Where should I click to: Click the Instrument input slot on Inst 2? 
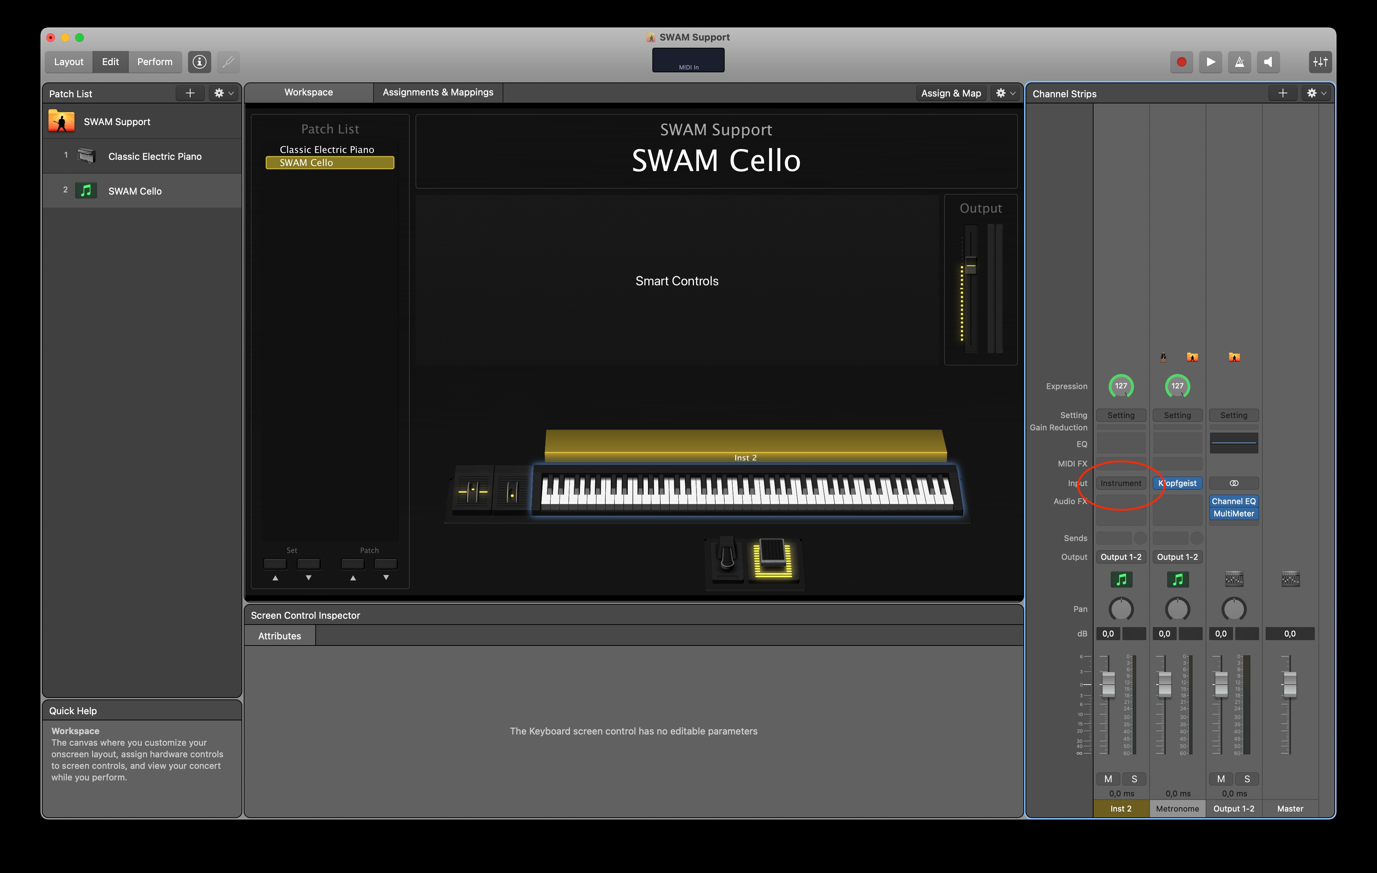tap(1121, 484)
